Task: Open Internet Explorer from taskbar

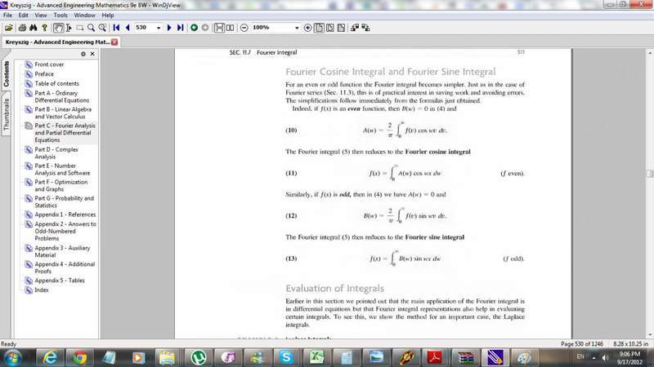Action: click(50, 358)
